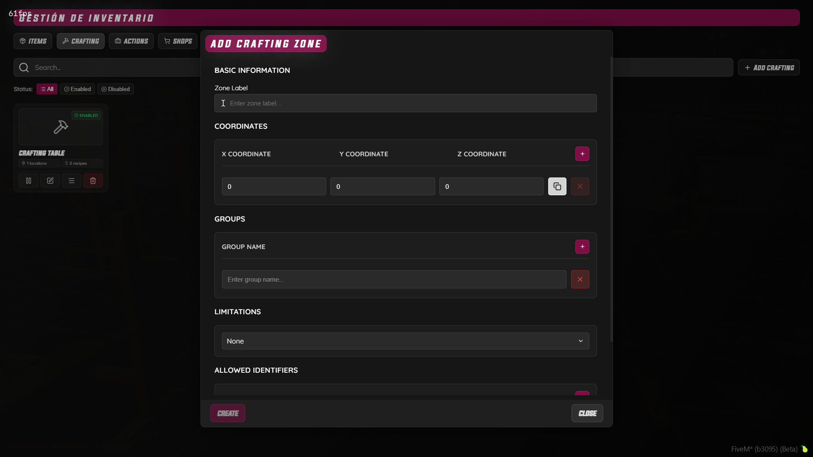Viewport: 813px width, 457px height.
Task: Create the crafting zone
Action: [228, 413]
